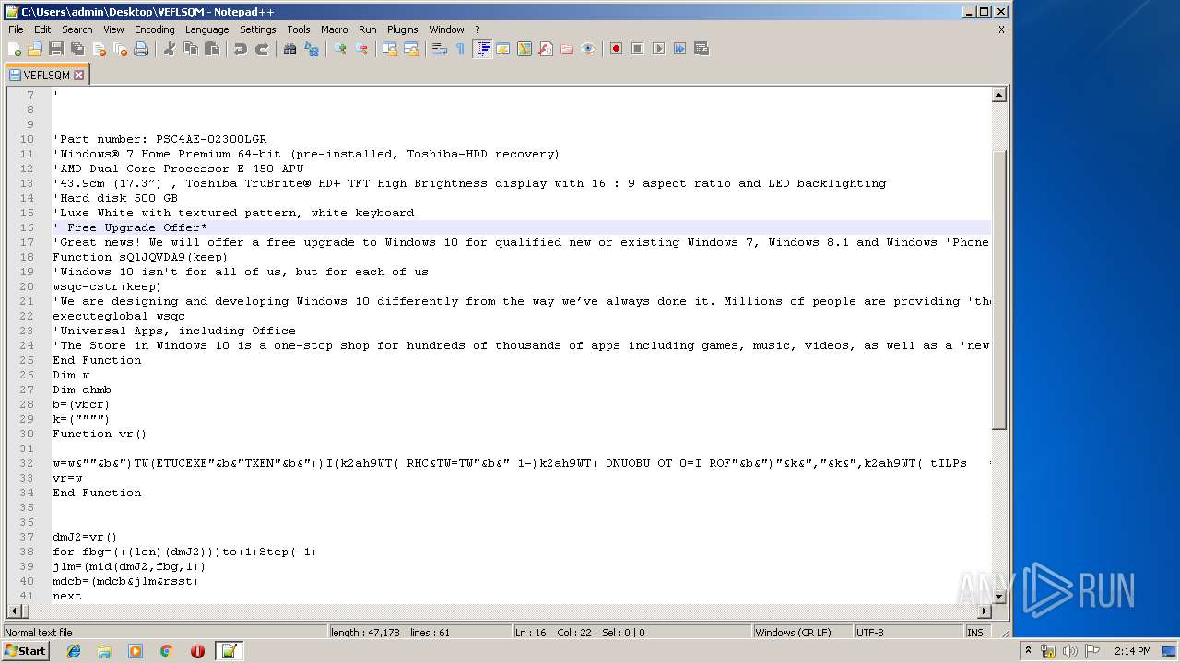
Task: Create a new file via toolbar
Action: 15,49
